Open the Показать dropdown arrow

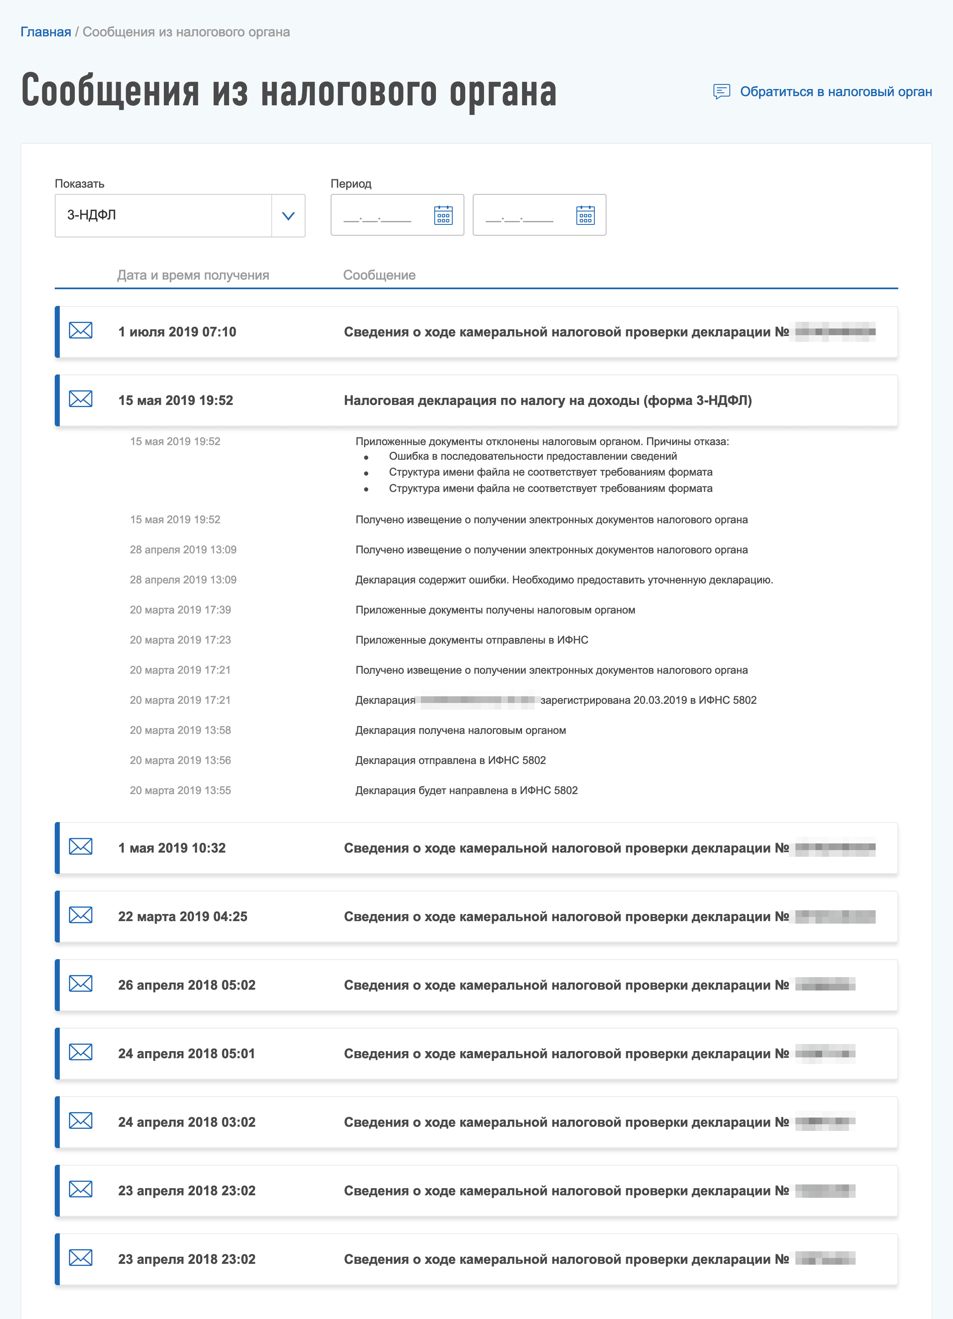288,216
